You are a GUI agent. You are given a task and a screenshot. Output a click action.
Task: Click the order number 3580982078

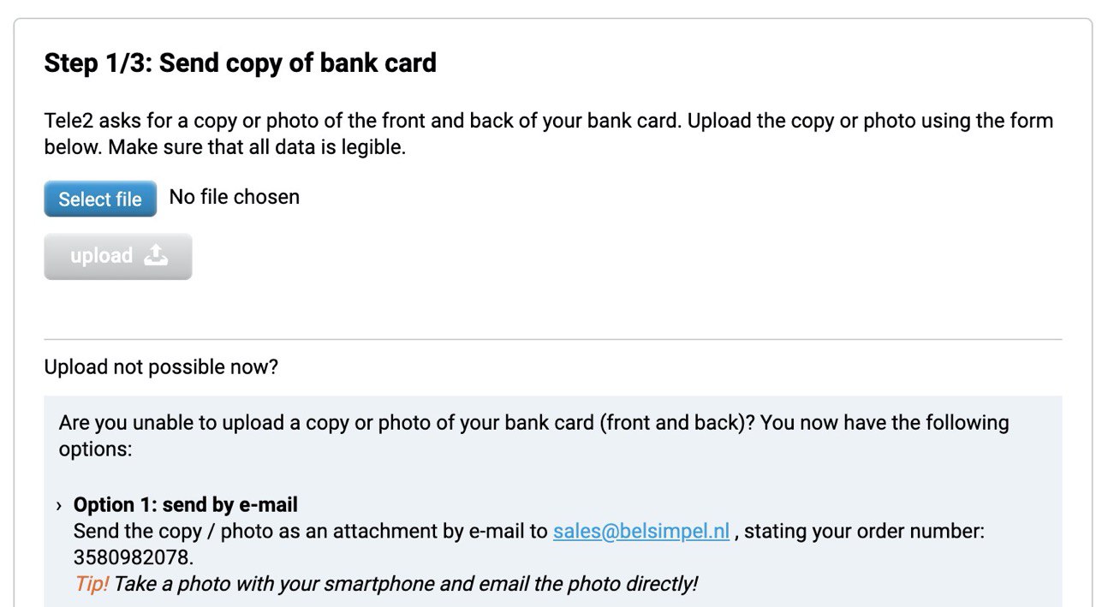133,557
